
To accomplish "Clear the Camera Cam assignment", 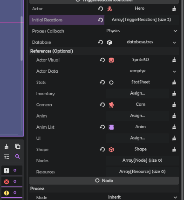I will (x=174, y=105).
